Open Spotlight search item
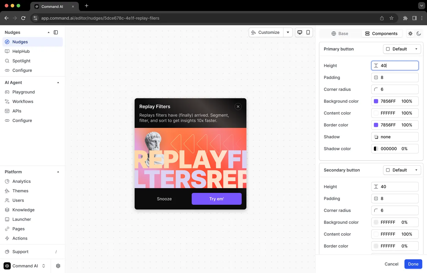 [33, 61]
